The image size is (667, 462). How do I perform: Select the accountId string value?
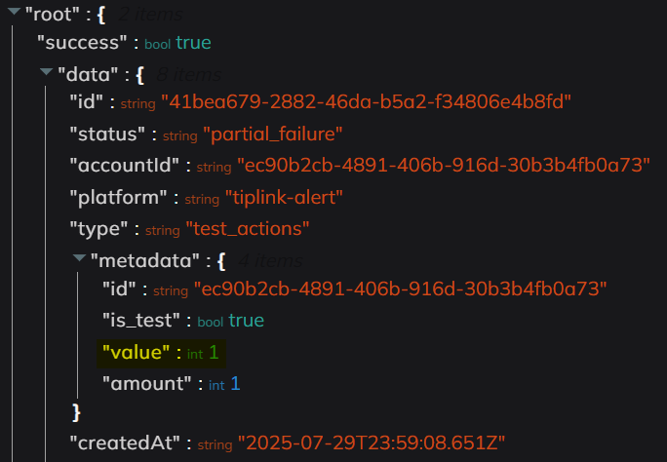443,166
